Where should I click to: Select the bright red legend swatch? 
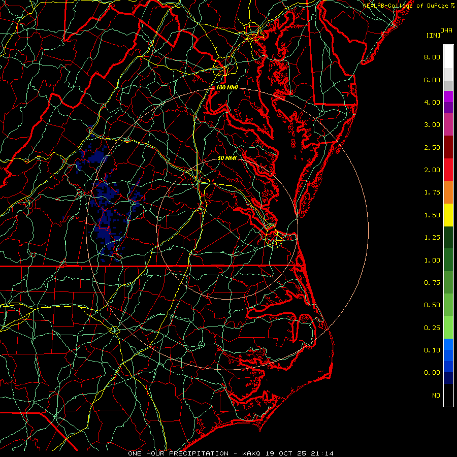(x=448, y=170)
